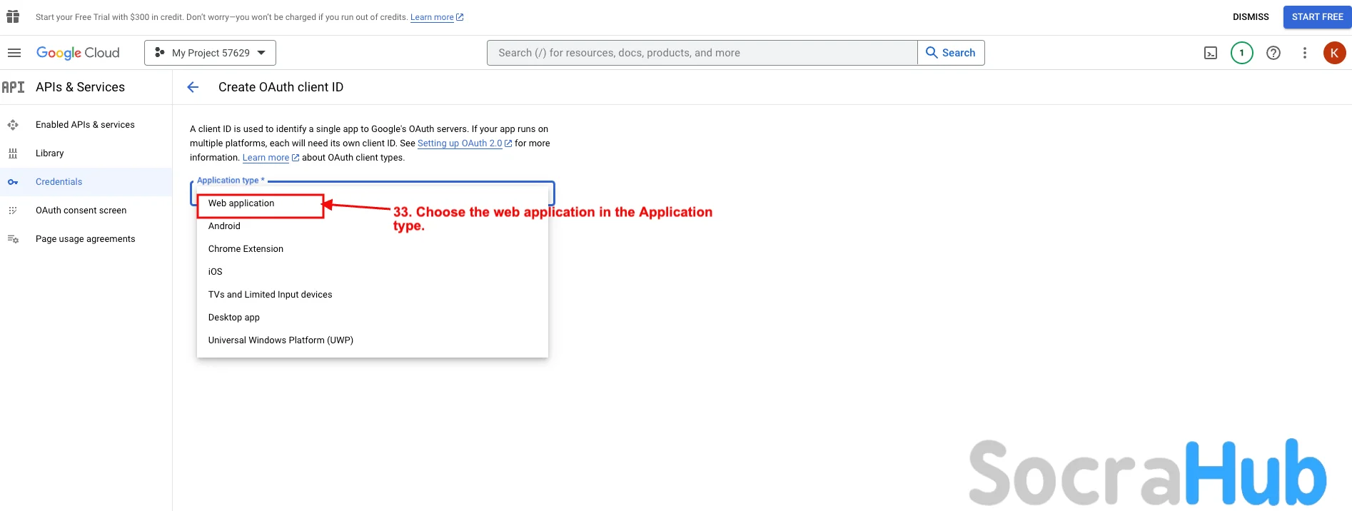1352x511 pixels.
Task: Open the notifications badge icon
Action: coord(1242,53)
